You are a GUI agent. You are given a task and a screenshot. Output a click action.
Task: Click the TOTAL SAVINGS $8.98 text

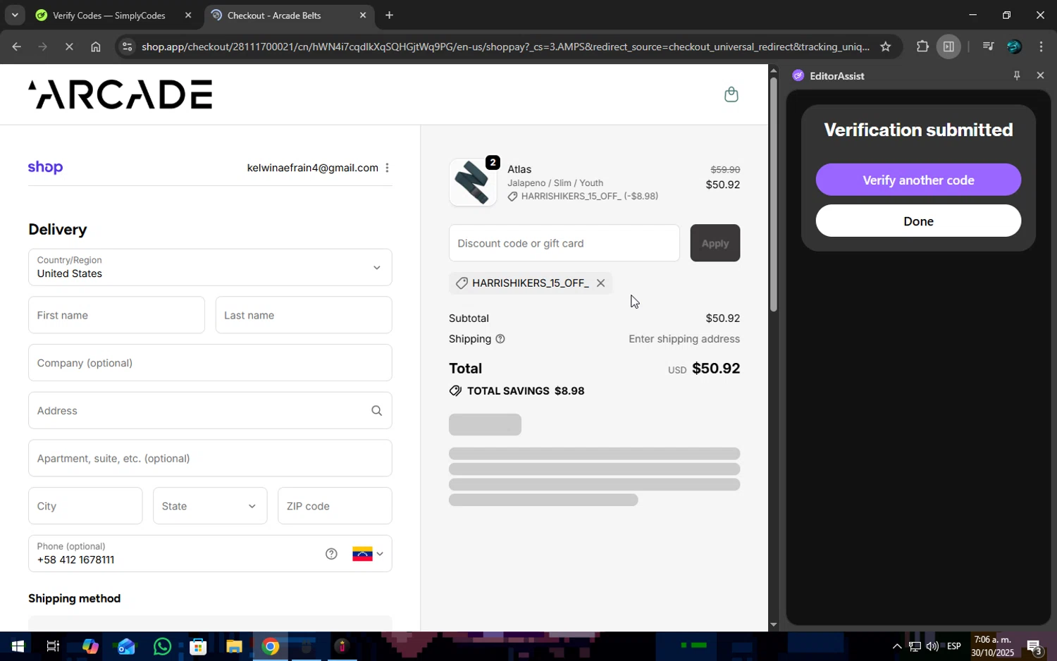(526, 391)
